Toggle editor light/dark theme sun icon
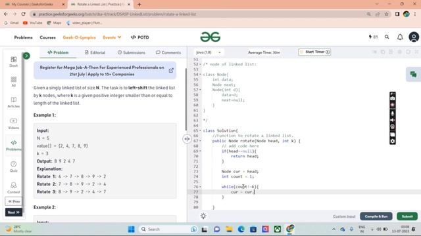Screen dimensions: 421x236 click(203, 216)
